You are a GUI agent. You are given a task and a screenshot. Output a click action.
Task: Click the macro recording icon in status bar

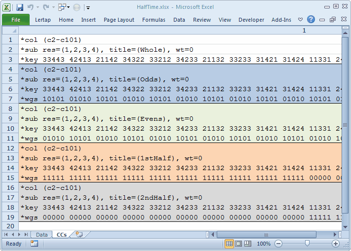click(34, 244)
